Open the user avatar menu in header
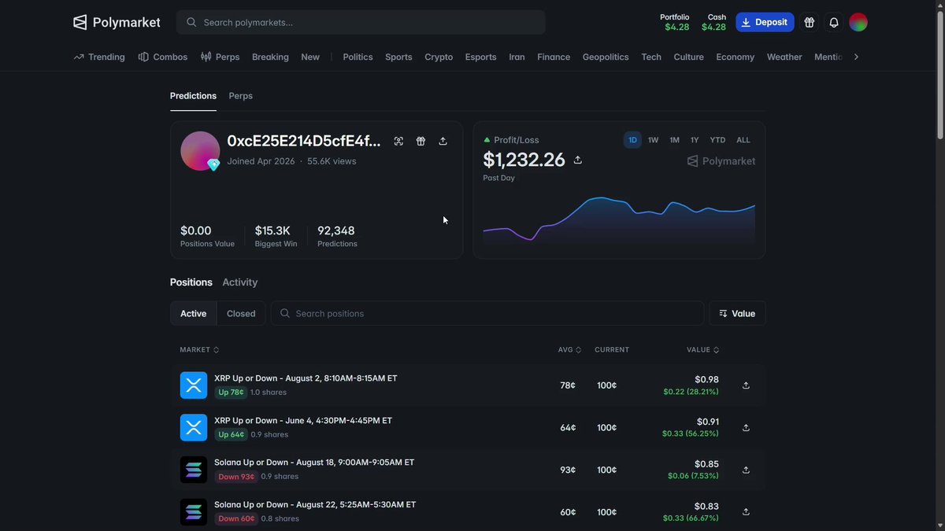The image size is (945, 531). pyautogui.click(x=858, y=22)
